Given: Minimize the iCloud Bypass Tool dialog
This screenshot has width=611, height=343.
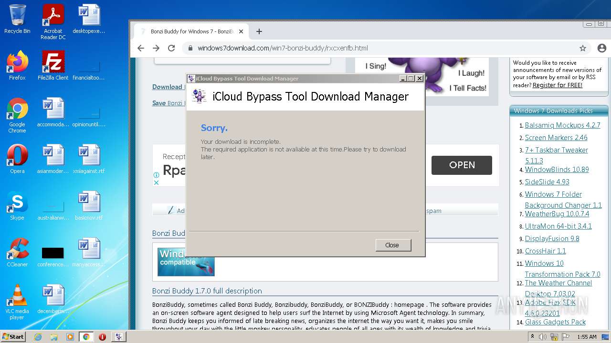Looking at the screenshot, I should pos(402,79).
